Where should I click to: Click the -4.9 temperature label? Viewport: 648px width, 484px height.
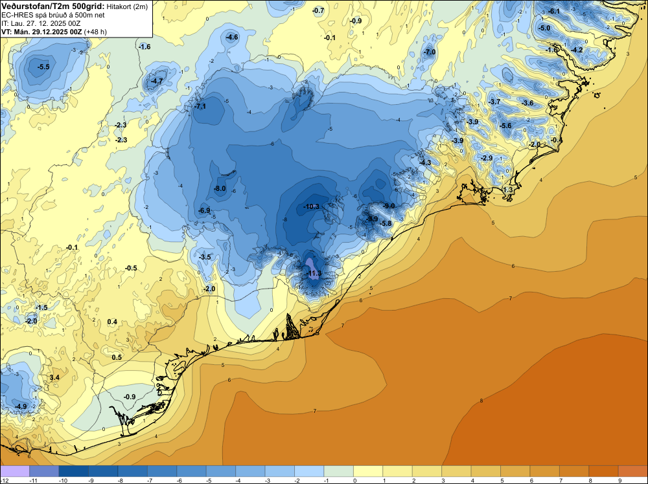click(21, 406)
